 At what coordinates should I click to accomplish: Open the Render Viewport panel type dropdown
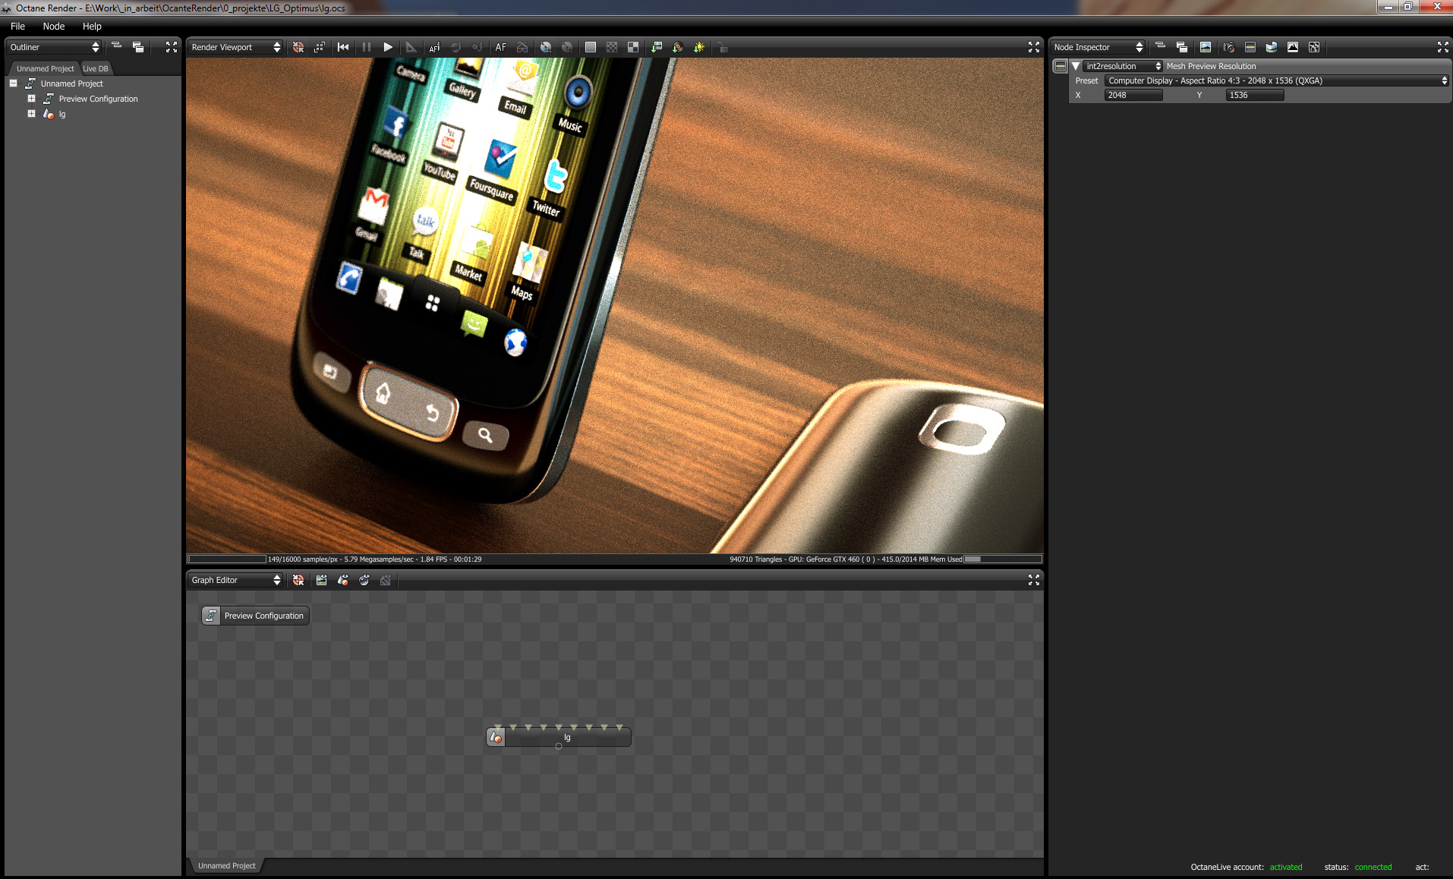(235, 47)
